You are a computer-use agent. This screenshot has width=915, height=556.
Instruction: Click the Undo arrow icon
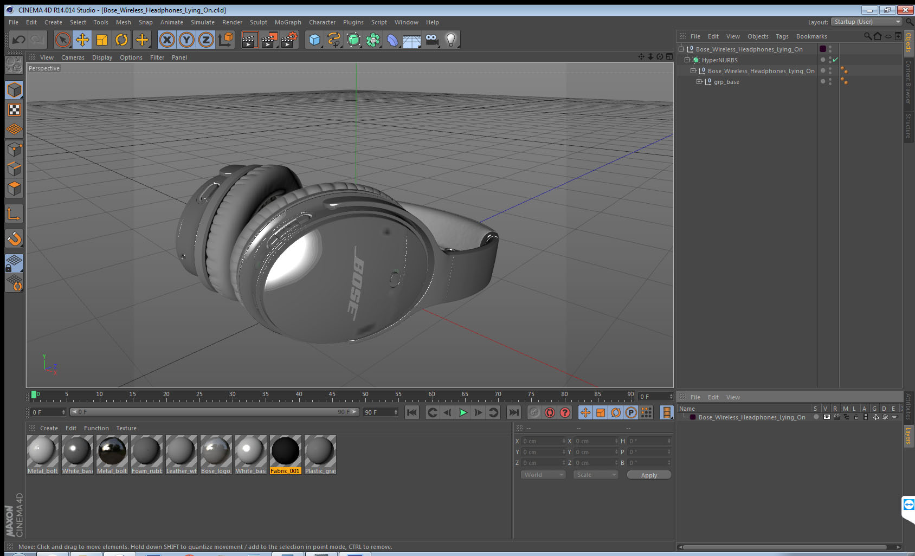coord(19,40)
